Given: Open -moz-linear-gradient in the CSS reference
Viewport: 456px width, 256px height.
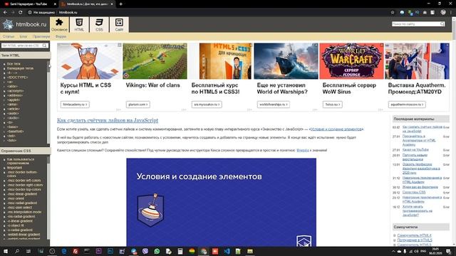Looking at the screenshot, I should tap(22, 194).
